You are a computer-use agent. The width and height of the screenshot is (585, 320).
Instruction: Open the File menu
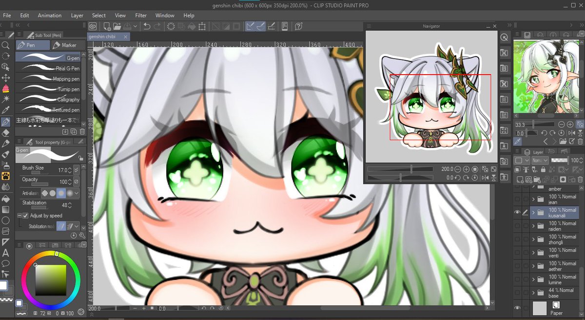[7, 16]
